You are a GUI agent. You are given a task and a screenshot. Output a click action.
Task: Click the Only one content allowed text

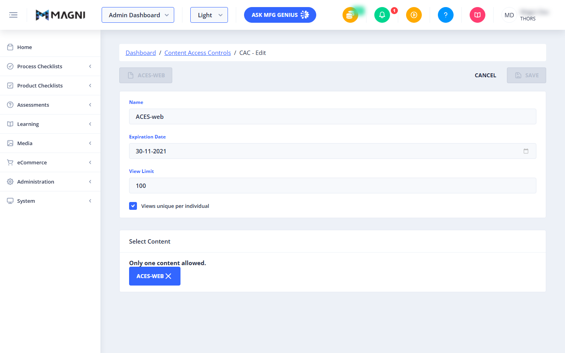[168, 263]
